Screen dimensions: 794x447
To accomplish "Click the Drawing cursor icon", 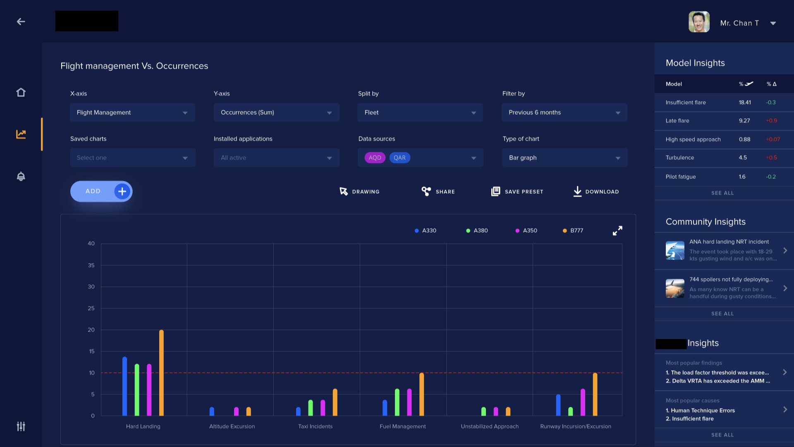I will coord(343,191).
